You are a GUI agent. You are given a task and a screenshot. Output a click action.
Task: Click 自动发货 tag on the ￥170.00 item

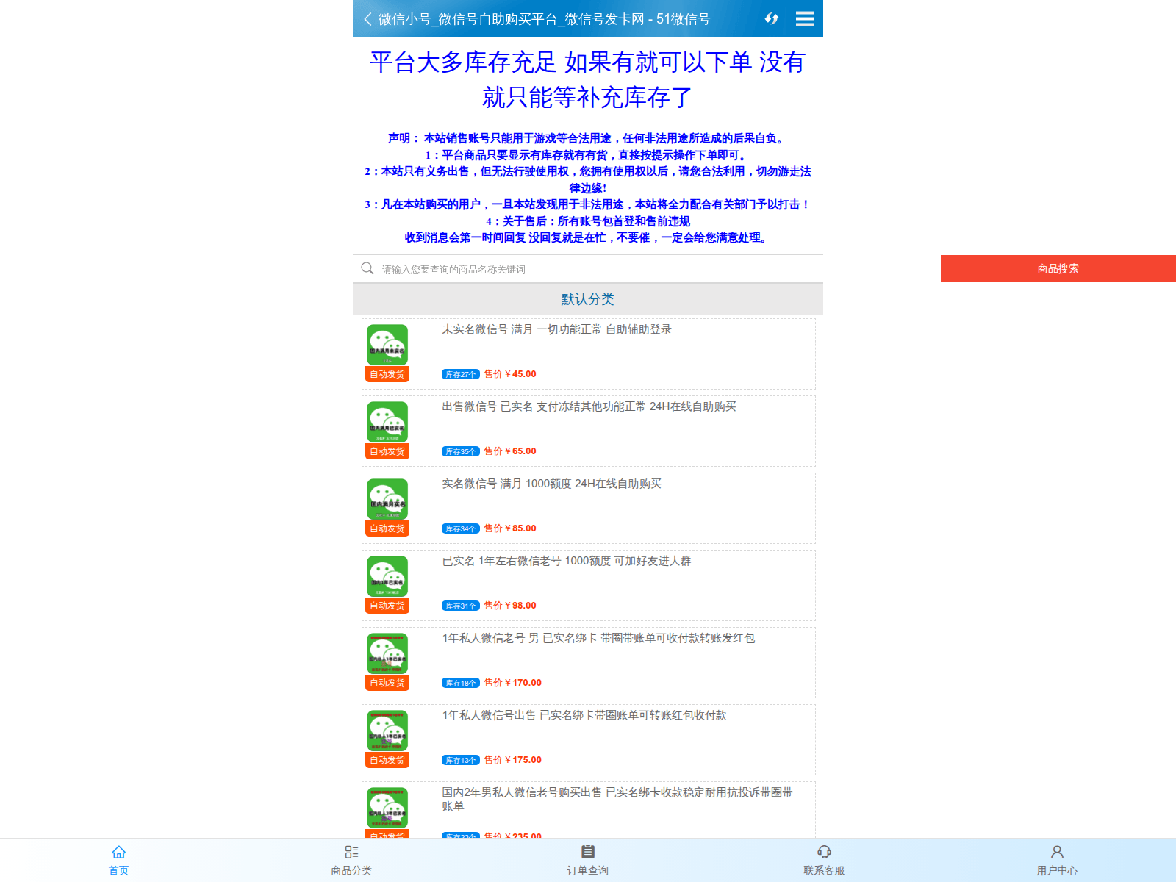tap(387, 683)
